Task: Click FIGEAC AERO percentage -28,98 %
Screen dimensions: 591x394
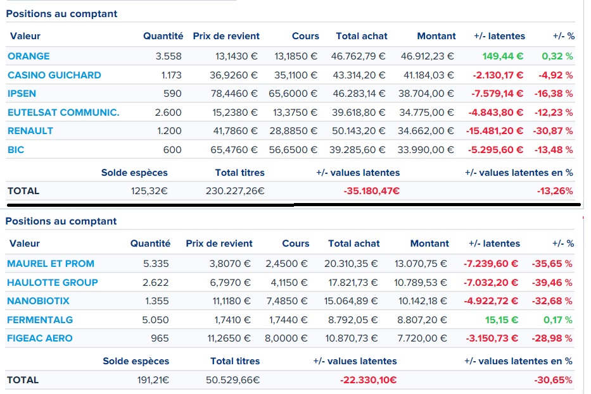Action: click(x=552, y=338)
